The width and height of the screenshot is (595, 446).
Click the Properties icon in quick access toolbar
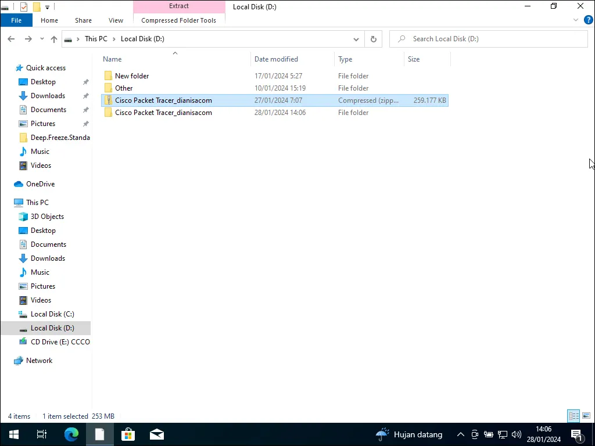point(24,7)
